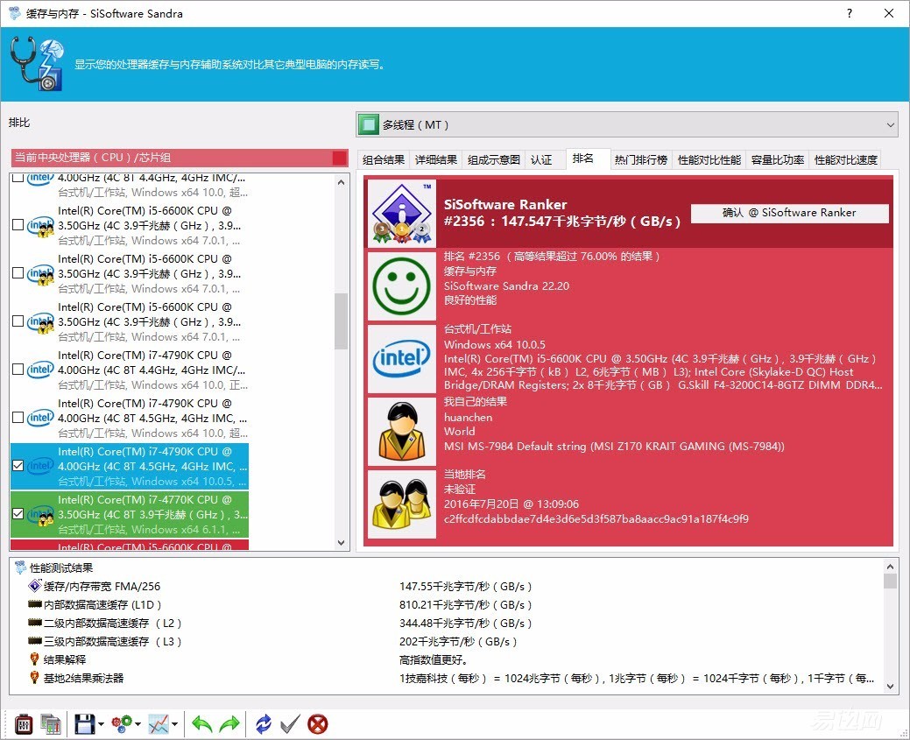Click the red current CPU color swatch

coord(339,158)
